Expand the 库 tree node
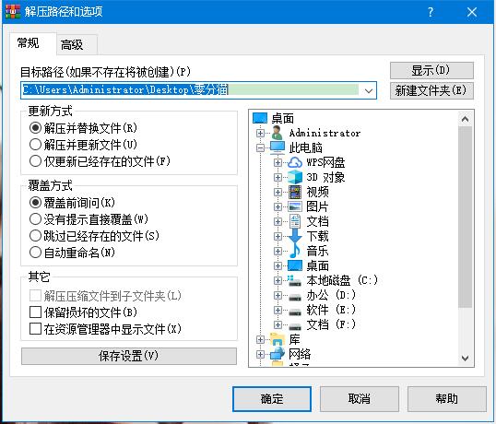496x424 pixels. click(x=260, y=339)
